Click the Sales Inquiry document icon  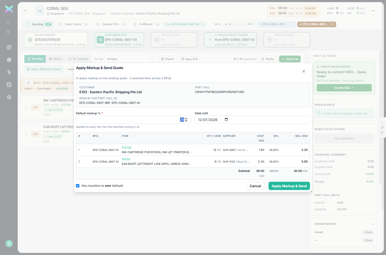click(30, 40)
